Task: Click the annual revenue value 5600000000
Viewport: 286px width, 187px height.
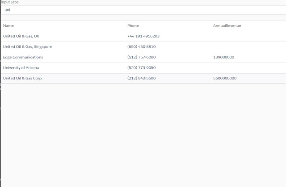Action: (225, 78)
